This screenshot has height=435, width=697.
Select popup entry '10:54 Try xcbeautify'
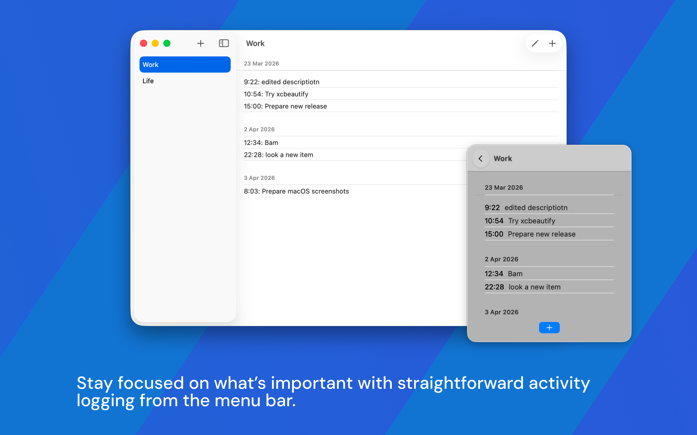point(549,221)
